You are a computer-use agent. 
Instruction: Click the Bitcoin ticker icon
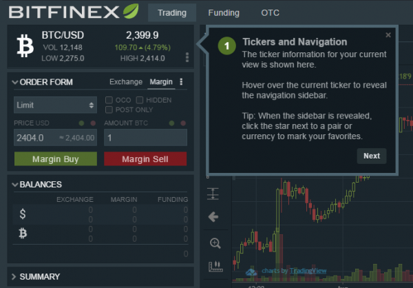click(x=25, y=46)
